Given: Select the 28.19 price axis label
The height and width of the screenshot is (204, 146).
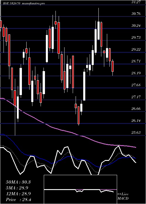Looking at the screenshot, I should tap(136, 73).
